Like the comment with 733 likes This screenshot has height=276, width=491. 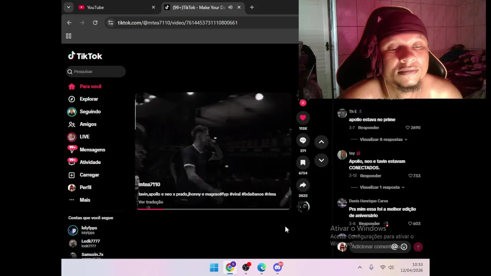[x=410, y=176]
